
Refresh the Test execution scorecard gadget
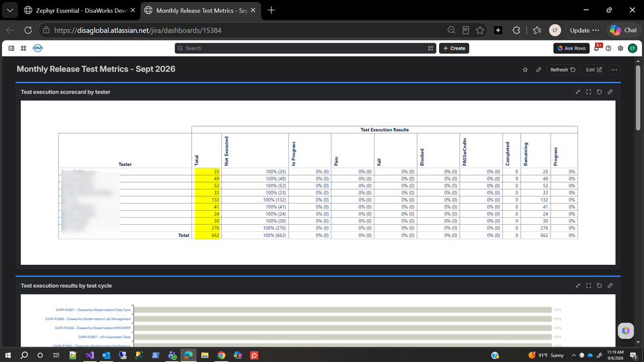tap(600, 92)
